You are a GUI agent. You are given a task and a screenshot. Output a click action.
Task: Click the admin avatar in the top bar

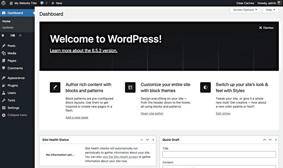click(x=279, y=3)
